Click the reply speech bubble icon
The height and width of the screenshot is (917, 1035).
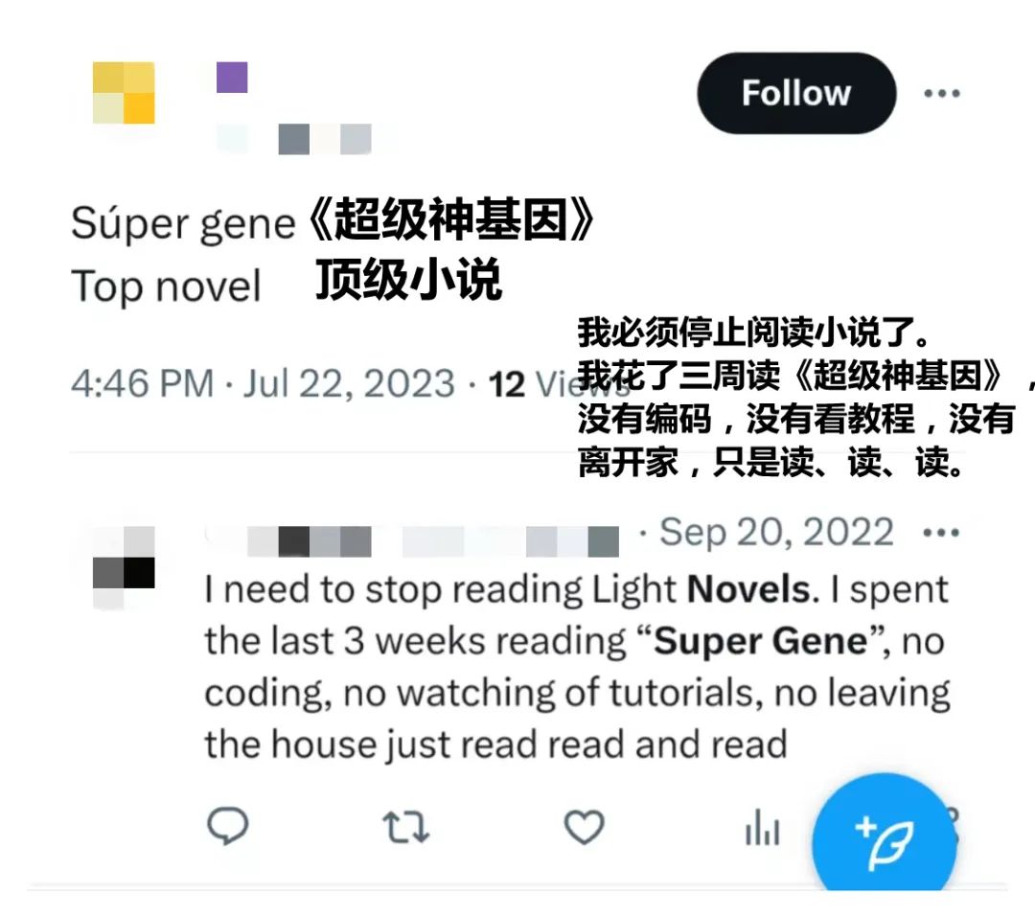tap(228, 826)
